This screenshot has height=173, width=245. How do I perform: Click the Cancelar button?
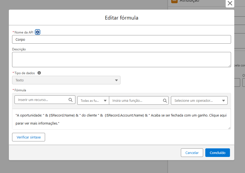pyautogui.click(x=192, y=153)
